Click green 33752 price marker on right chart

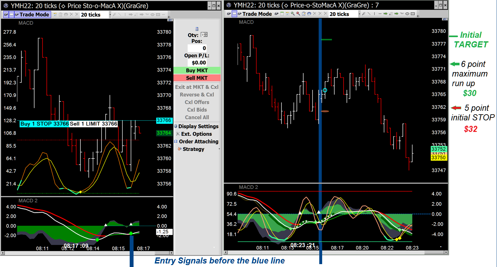(438, 149)
